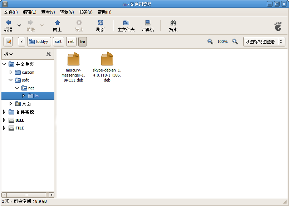The height and width of the screenshot is (206, 289).
Task: Close the tree side pane
Action: point(49,54)
